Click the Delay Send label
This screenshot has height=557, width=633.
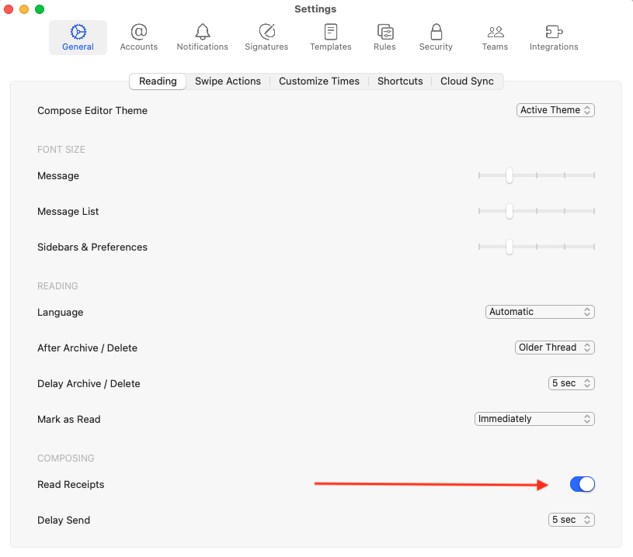tap(64, 520)
